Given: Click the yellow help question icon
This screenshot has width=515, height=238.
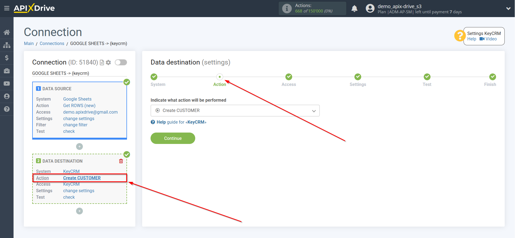Looking at the screenshot, I should (x=459, y=36).
